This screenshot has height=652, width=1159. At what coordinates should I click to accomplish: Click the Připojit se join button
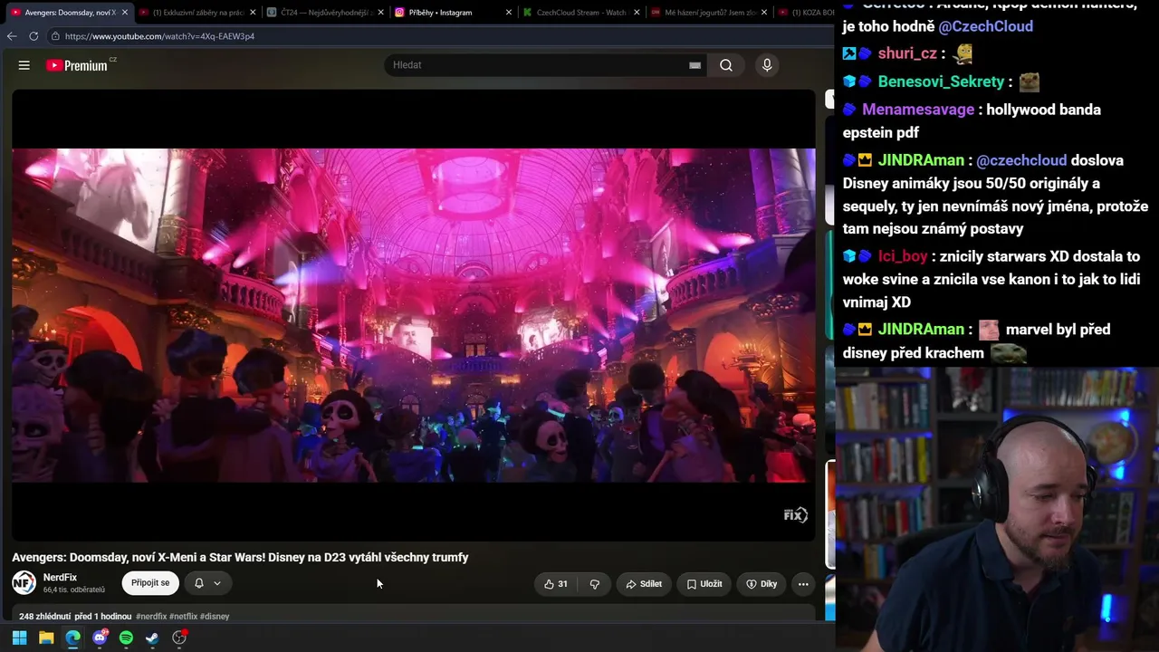[150, 583]
